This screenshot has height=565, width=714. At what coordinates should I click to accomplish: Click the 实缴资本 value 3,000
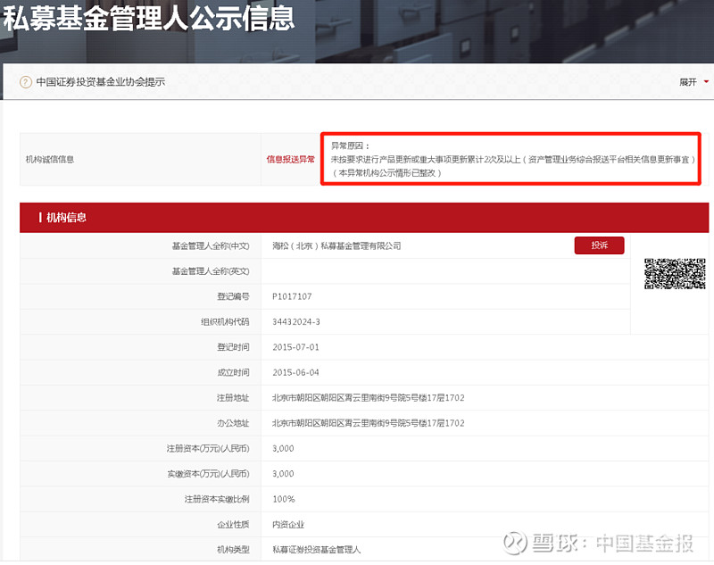[x=283, y=474]
